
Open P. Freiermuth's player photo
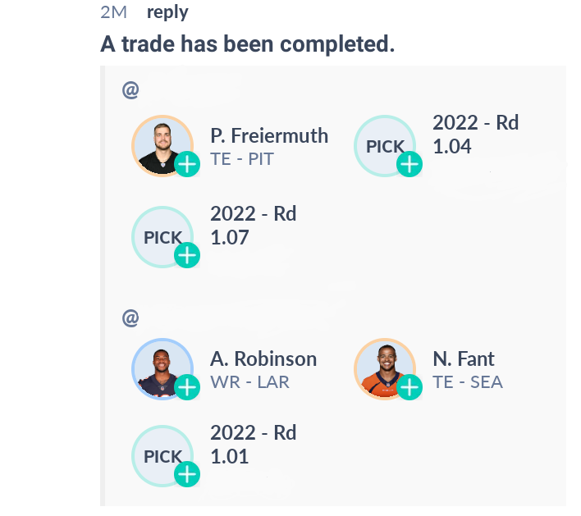tap(162, 146)
